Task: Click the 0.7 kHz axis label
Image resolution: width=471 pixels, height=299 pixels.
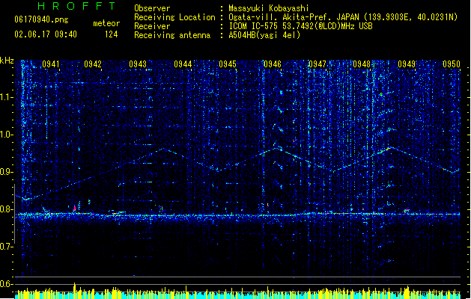Action: [6, 247]
